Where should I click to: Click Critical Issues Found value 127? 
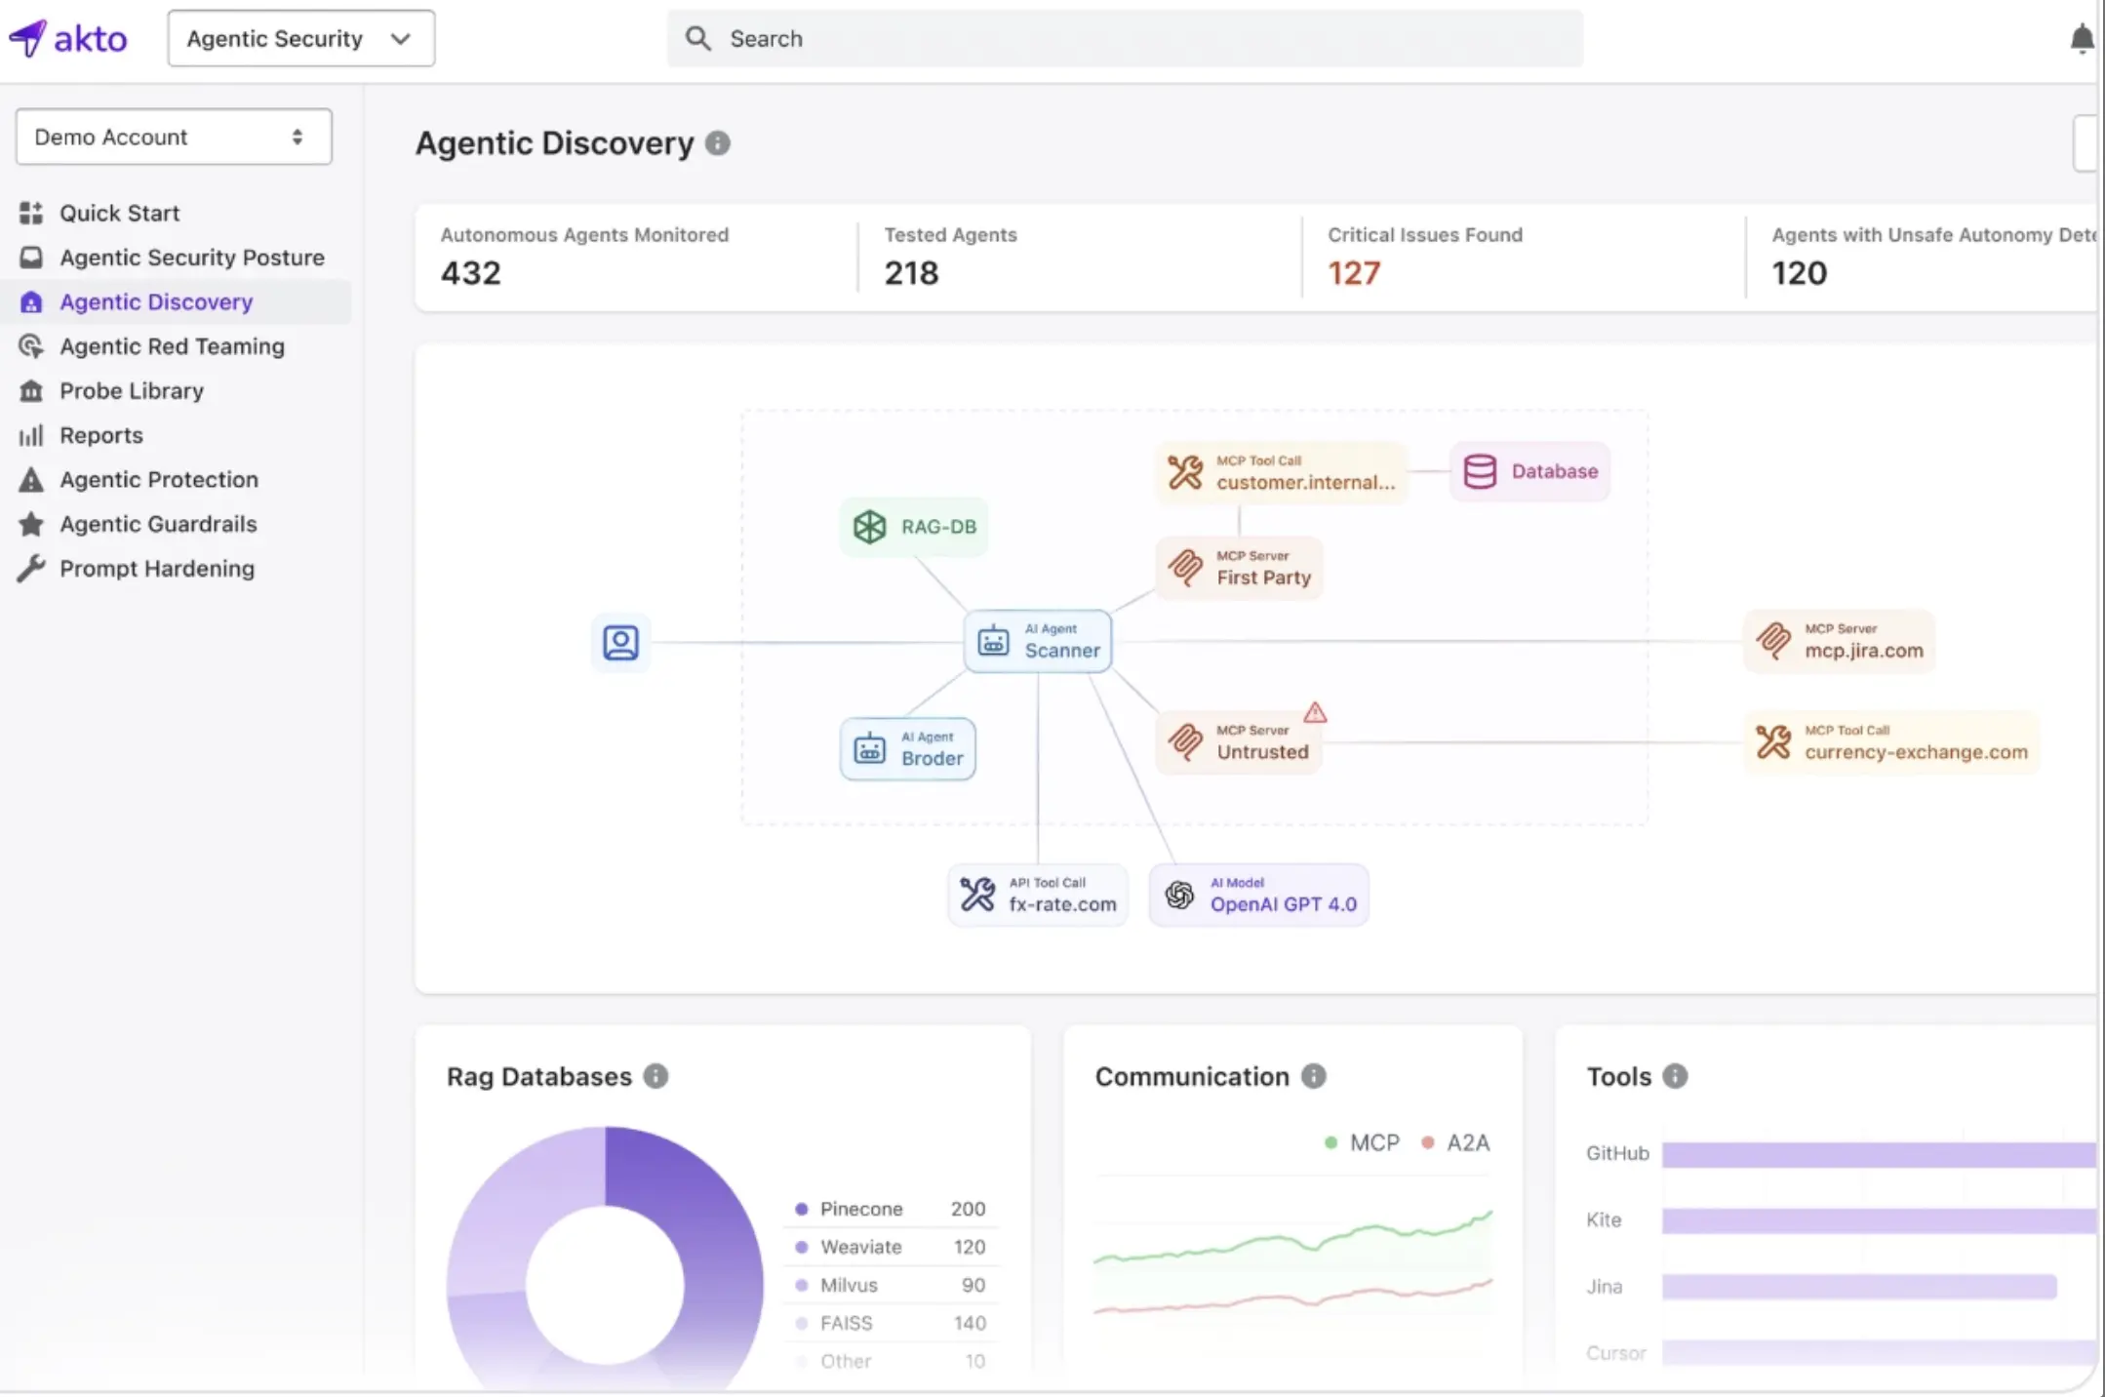(1354, 273)
